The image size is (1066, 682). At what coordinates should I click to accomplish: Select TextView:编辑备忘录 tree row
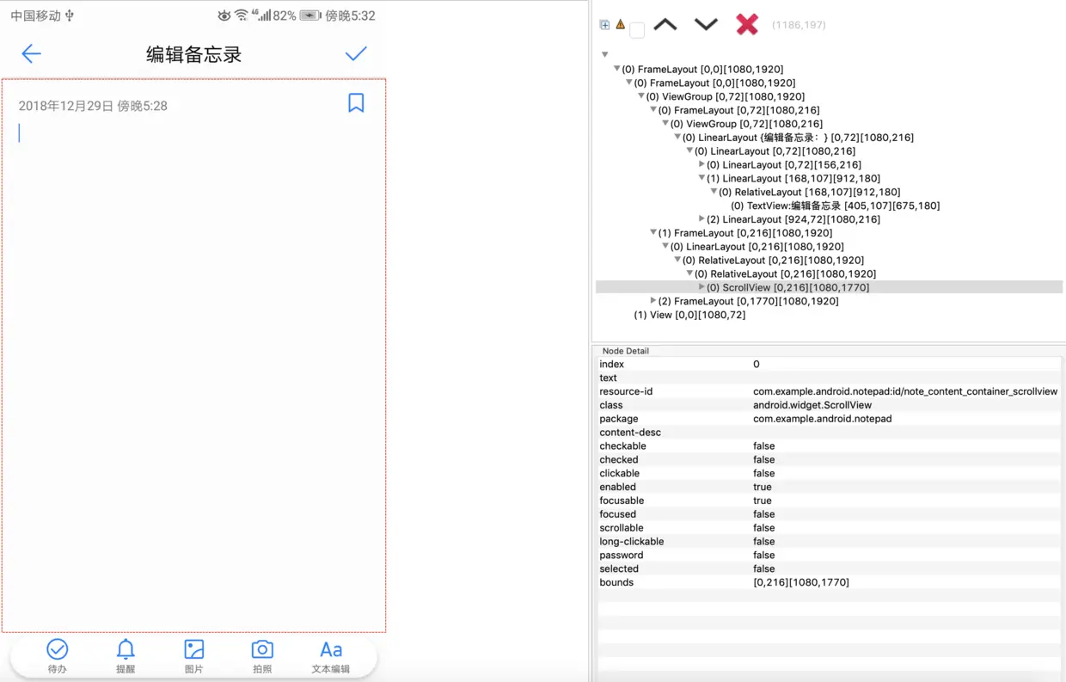[x=835, y=206]
